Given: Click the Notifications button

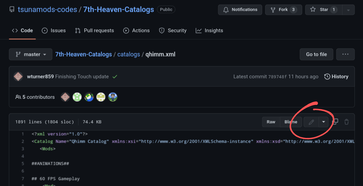Looking at the screenshot, I should tap(240, 10).
